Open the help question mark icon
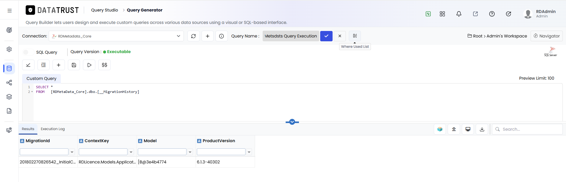This screenshot has width=566, height=182. point(492,14)
